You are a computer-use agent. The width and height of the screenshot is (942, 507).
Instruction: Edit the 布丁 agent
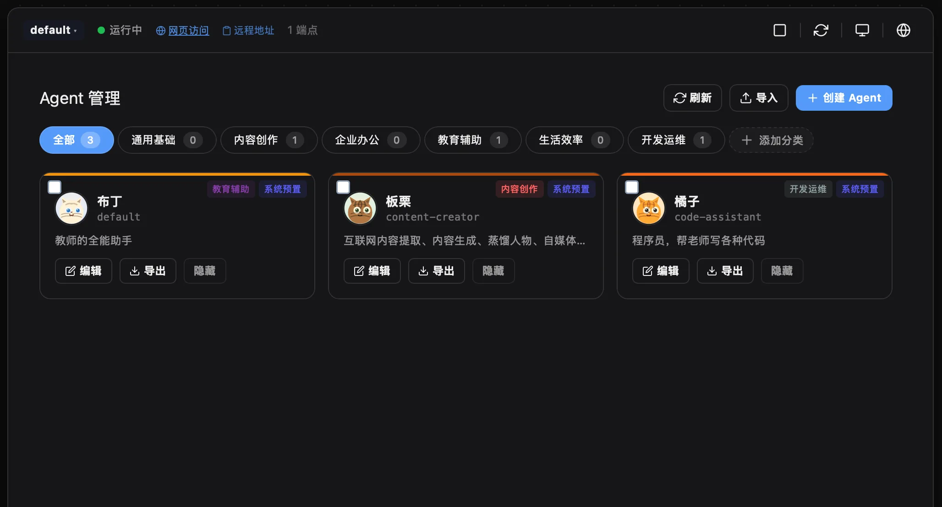(x=83, y=271)
